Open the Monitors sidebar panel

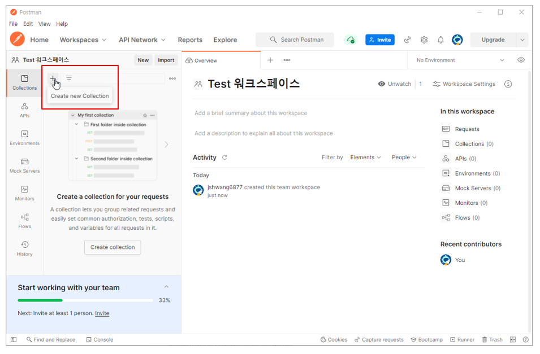[24, 193]
